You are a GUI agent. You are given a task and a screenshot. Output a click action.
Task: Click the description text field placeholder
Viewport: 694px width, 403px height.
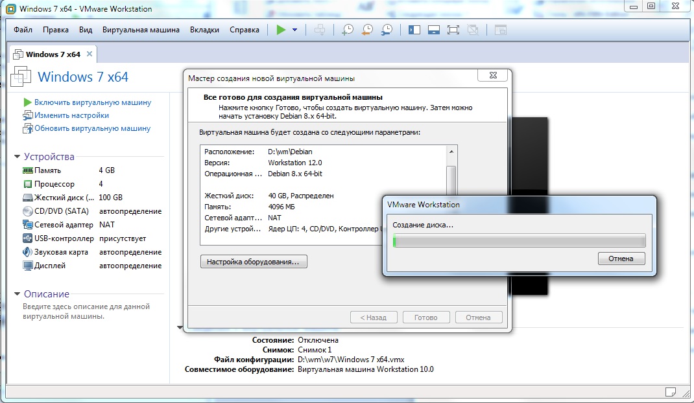click(86, 312)
